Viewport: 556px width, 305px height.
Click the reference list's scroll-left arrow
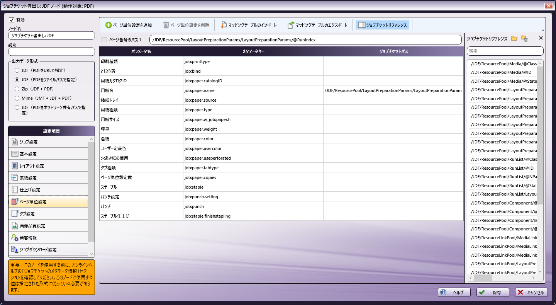(x=470, y=278)
